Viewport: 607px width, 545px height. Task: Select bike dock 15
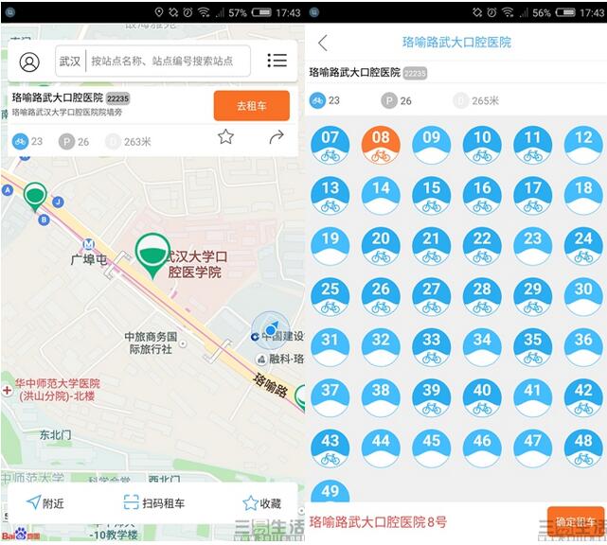432,196
